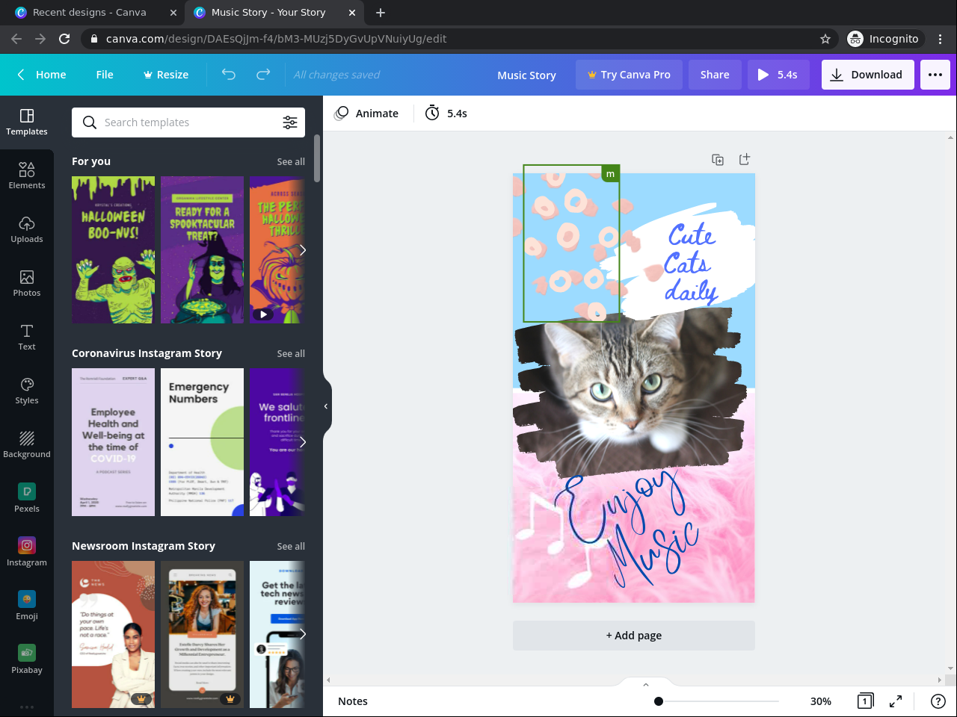Open the File menu

pos(105,75)
